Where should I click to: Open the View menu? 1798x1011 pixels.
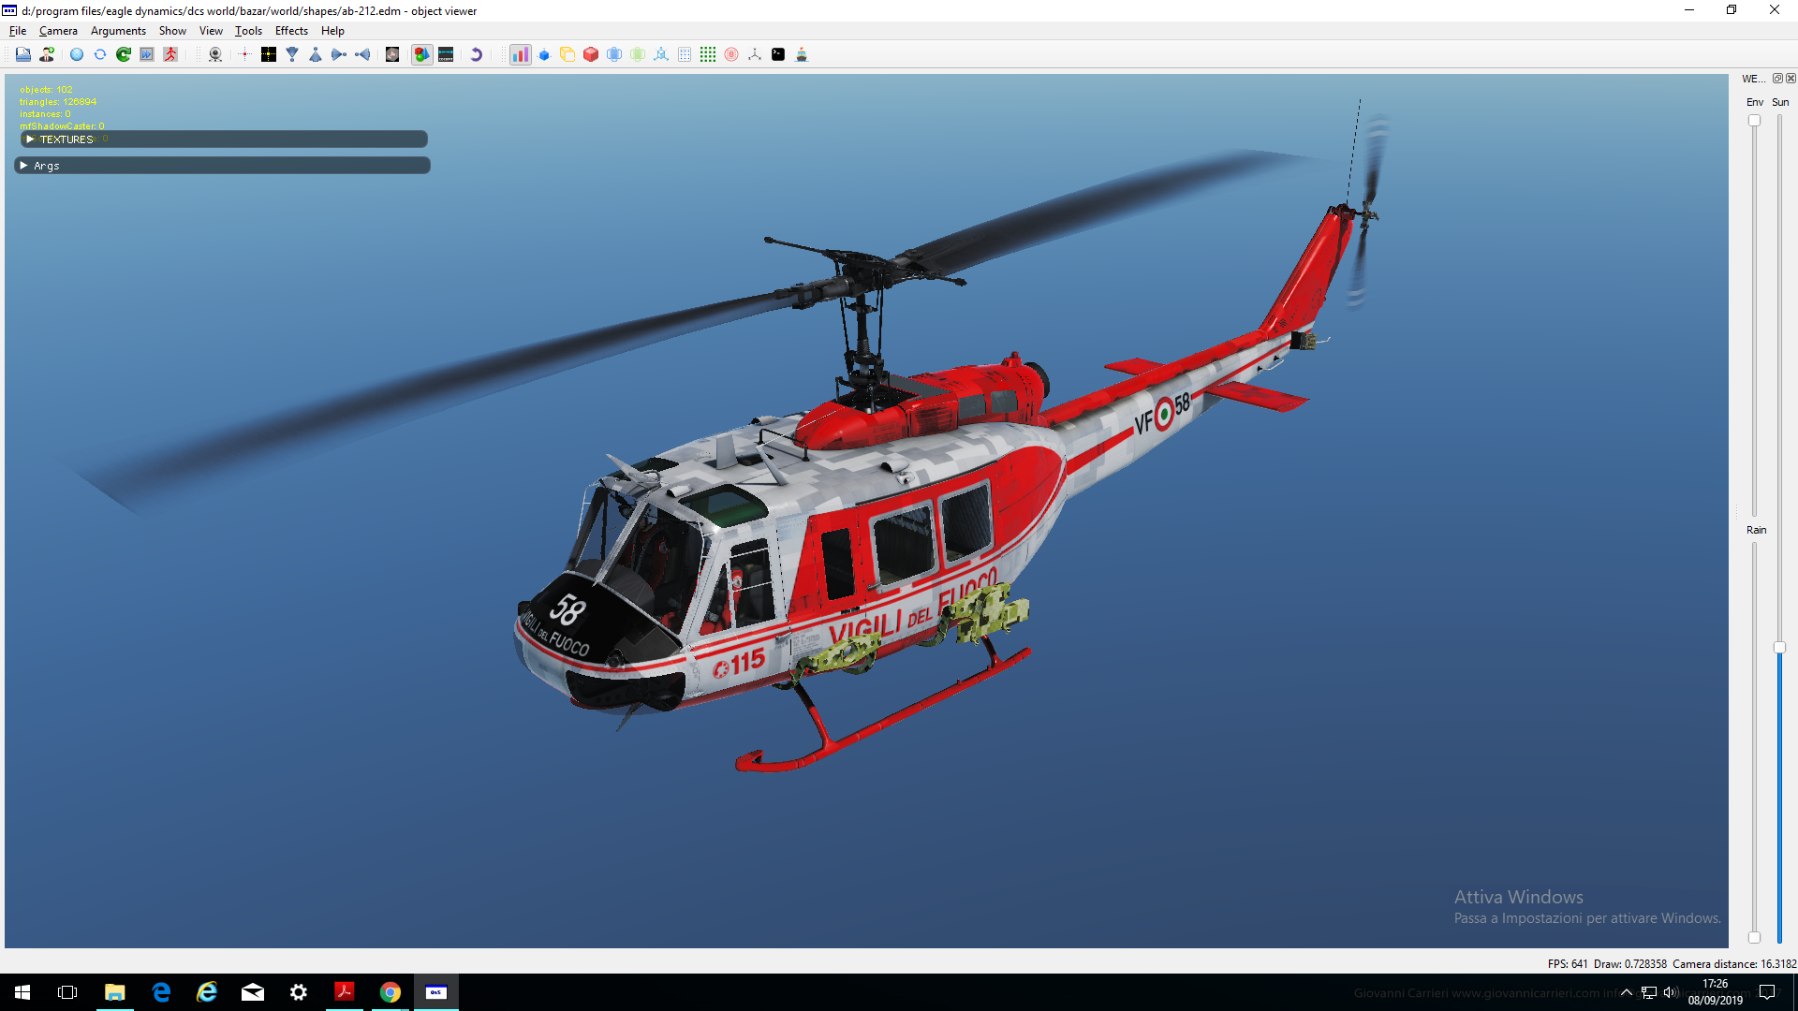pyautogui.click(x=211, y=31)
